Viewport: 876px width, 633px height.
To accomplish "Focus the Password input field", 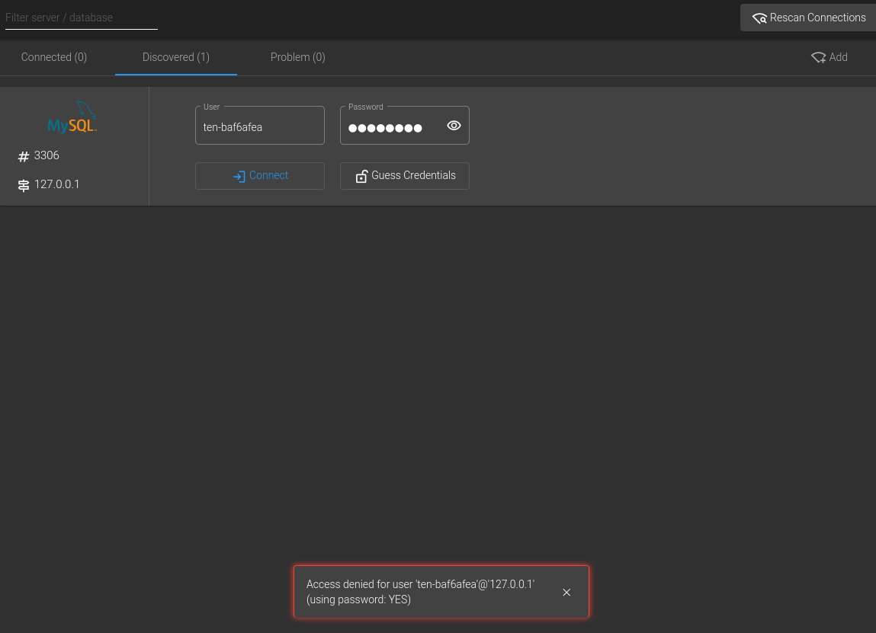I will coord(405,126).
